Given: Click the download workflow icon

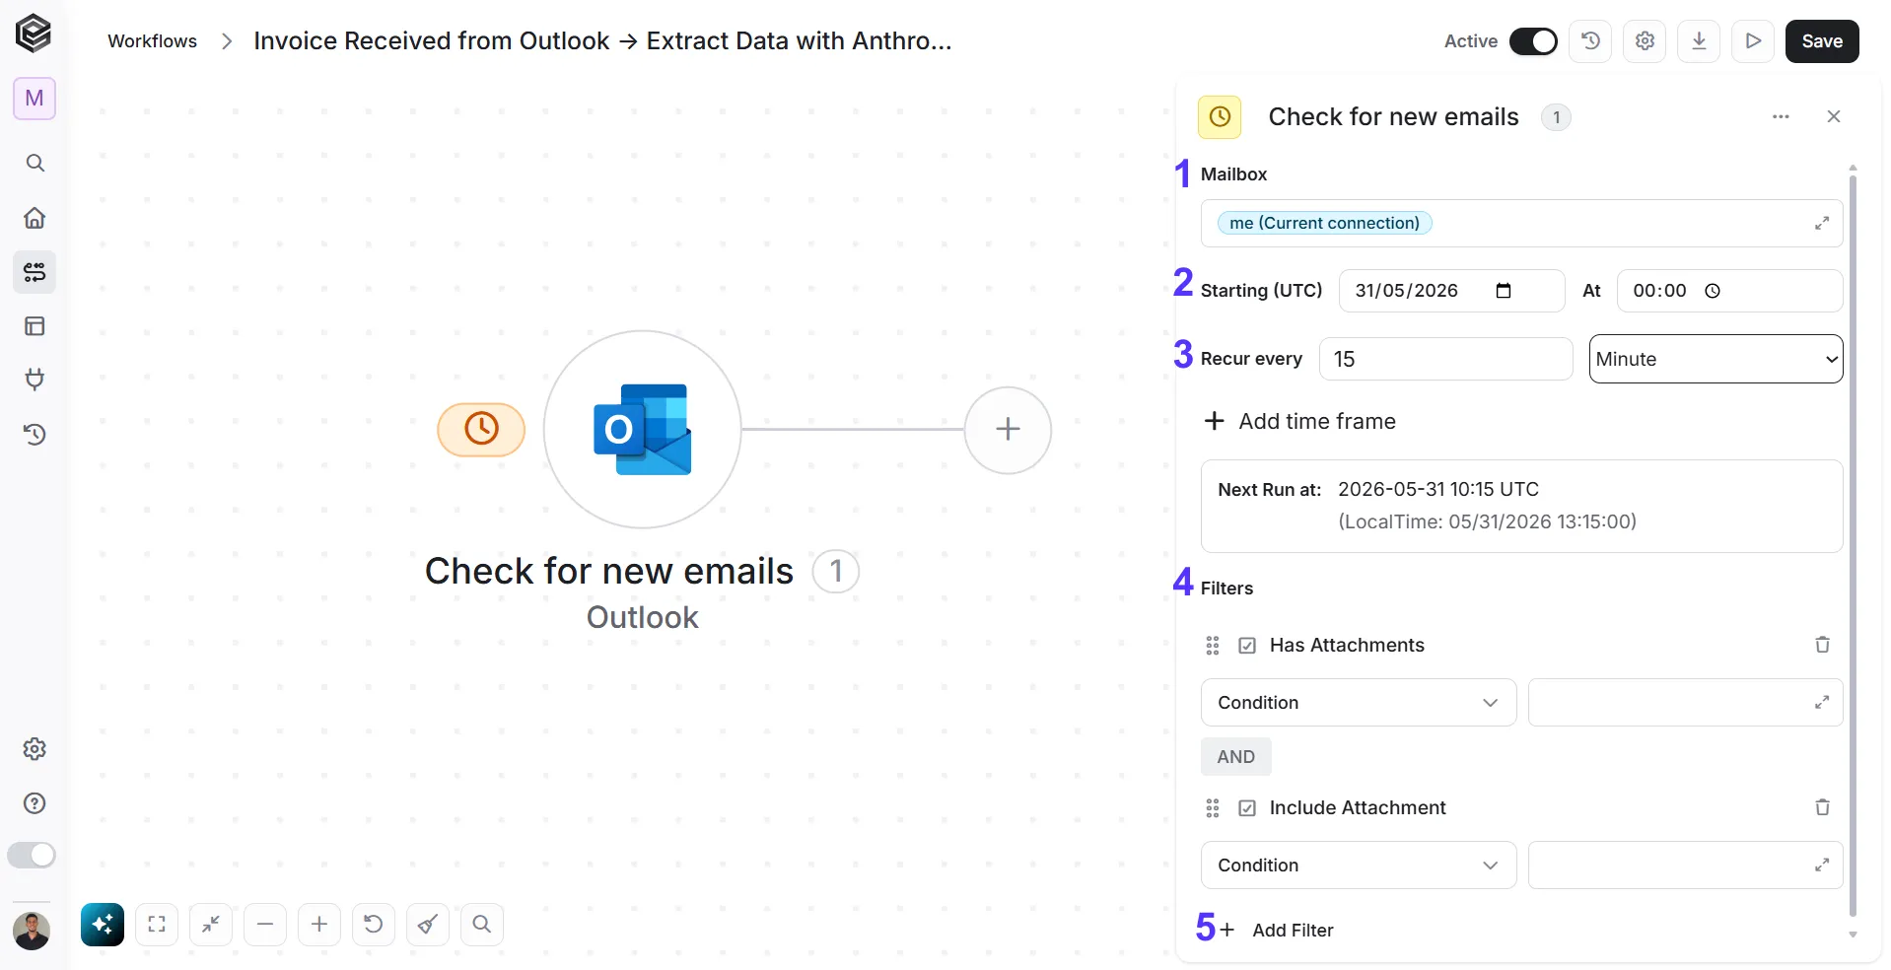Looking at the screenshot, I should point(1699,41).
